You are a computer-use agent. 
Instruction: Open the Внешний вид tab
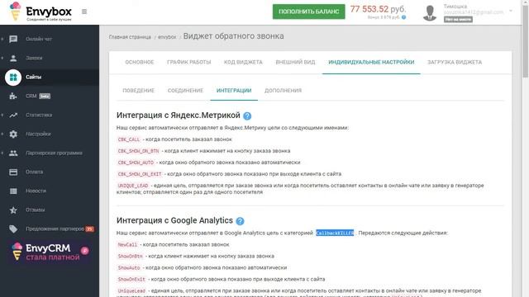[x=295, y=63]
